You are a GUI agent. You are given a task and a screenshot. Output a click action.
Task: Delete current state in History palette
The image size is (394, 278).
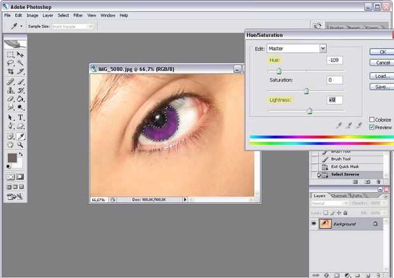tap(378, 182)
